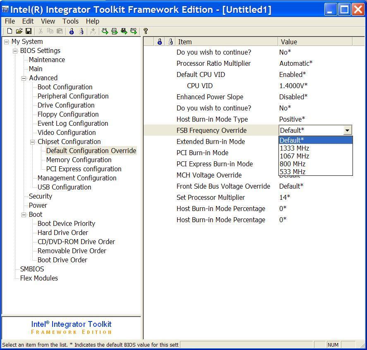Collapse the Chipset Configuration node
This screenshot has width=367, height=350.
33,142
